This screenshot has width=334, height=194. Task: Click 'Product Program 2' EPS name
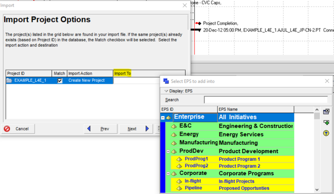coord(239,166)
